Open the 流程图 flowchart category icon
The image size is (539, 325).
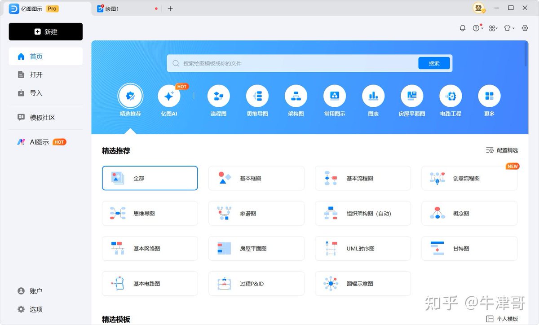click(x=219, y=96)
